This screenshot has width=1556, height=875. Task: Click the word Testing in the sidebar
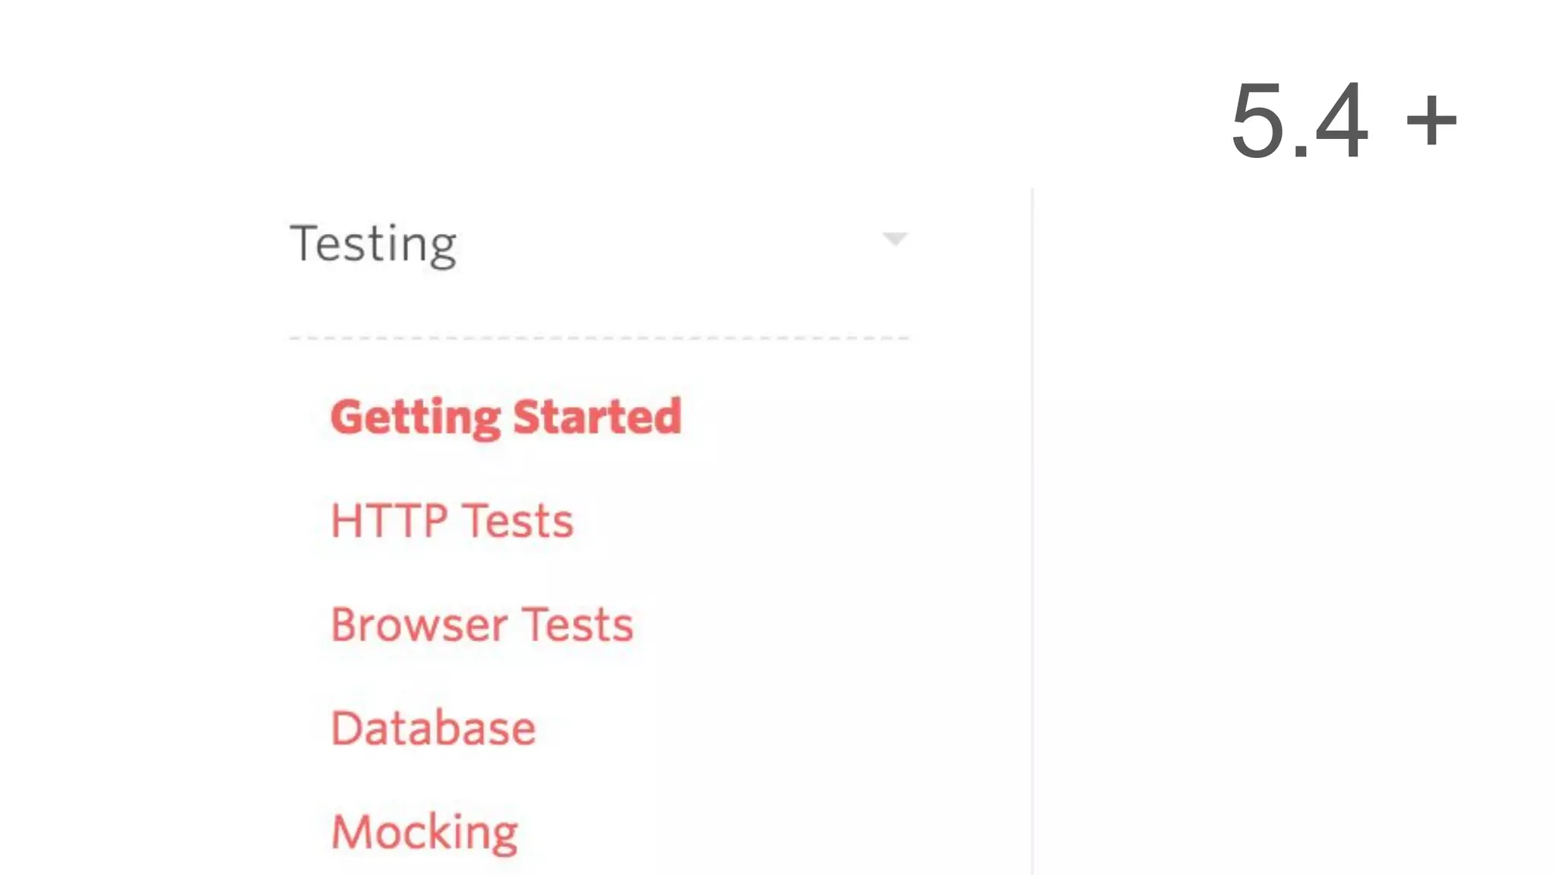point(373,244)
